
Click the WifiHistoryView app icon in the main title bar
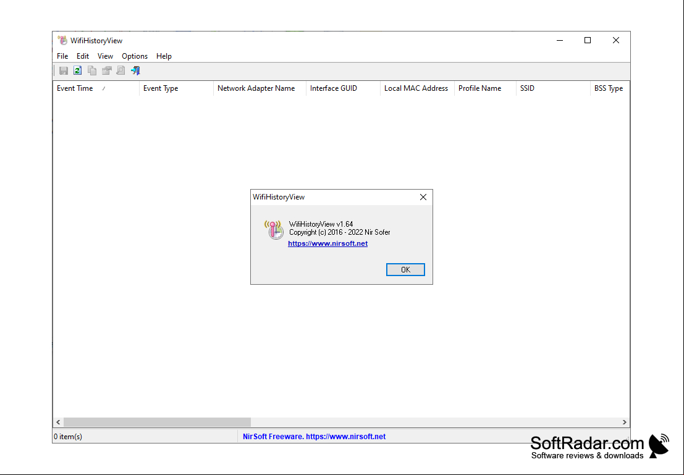(63, 41)
